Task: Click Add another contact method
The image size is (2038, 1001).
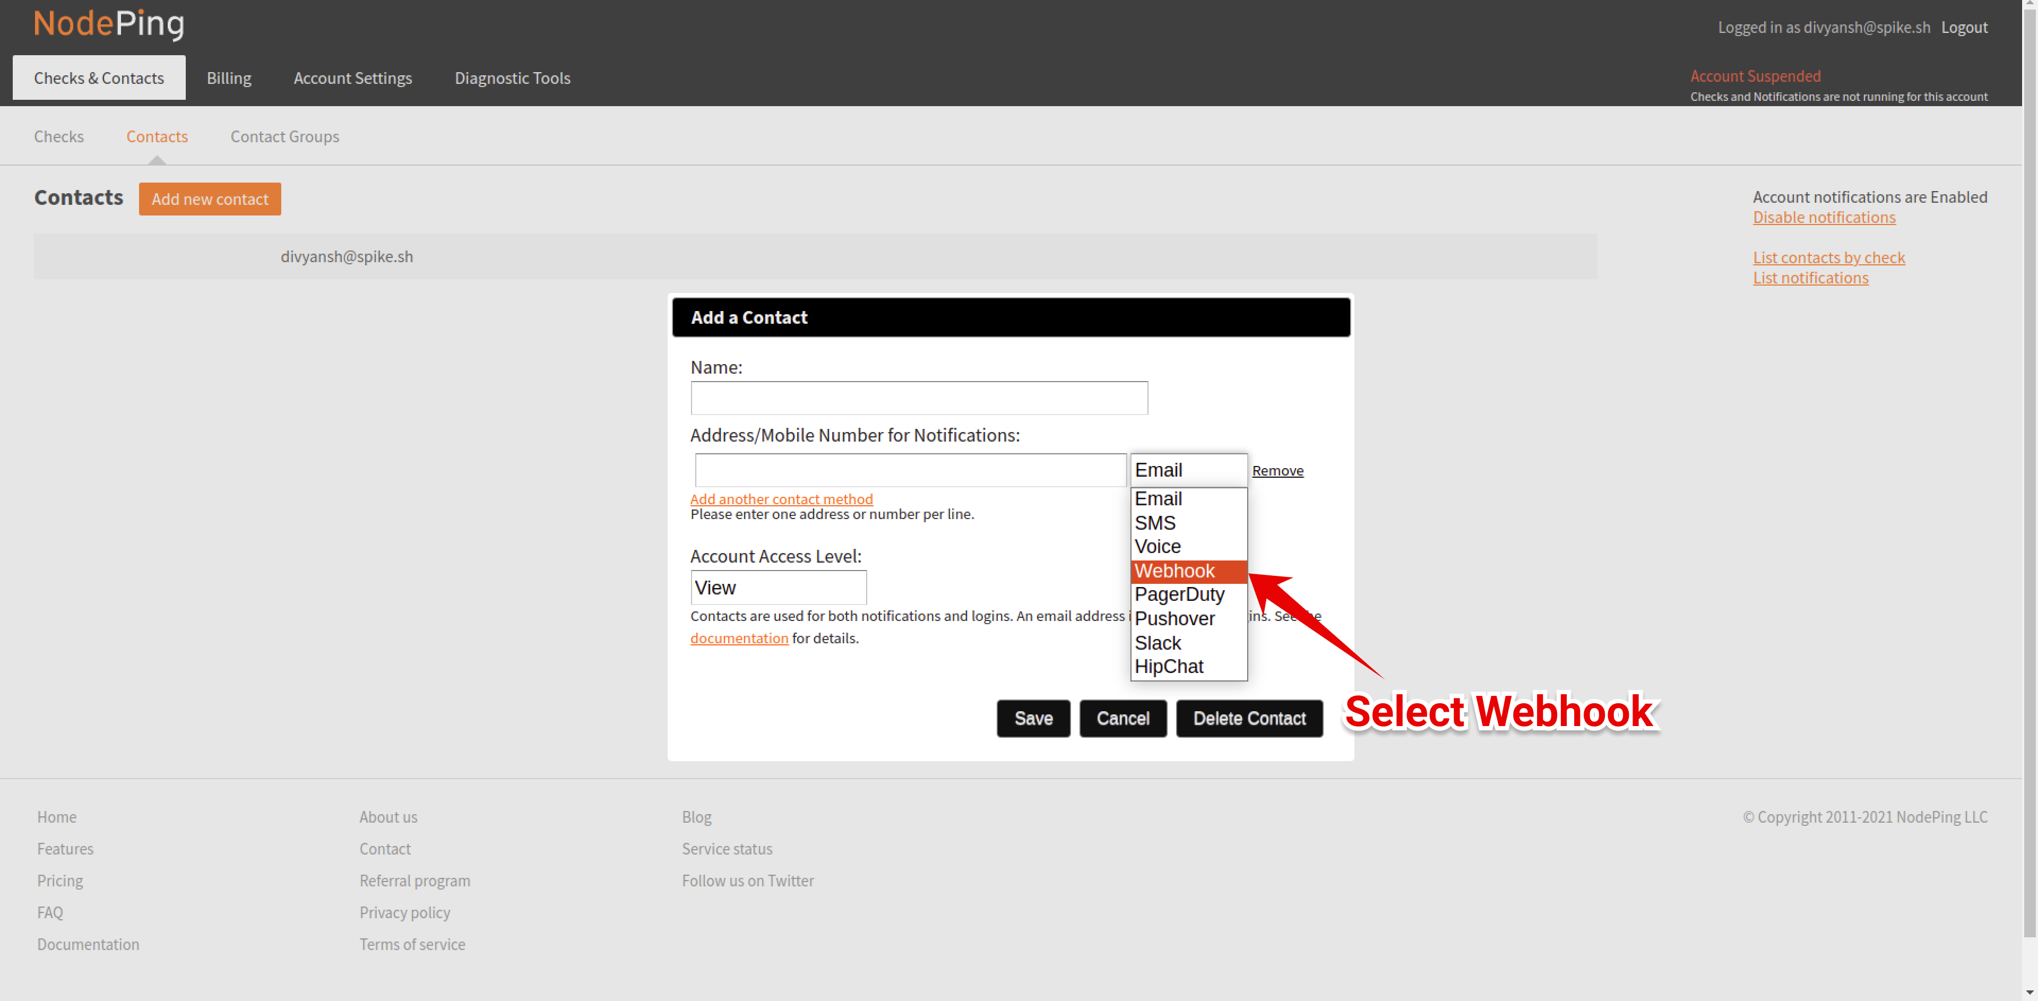Action: click(x=782, y=499)
